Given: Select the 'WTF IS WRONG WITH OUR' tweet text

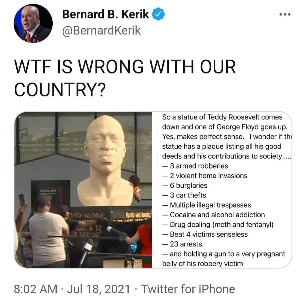Looking at the screenshot, I should pos(125,67).
